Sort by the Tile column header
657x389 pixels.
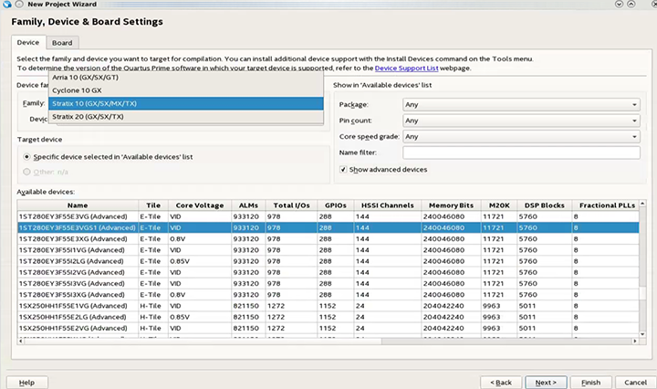pos(153,205)
